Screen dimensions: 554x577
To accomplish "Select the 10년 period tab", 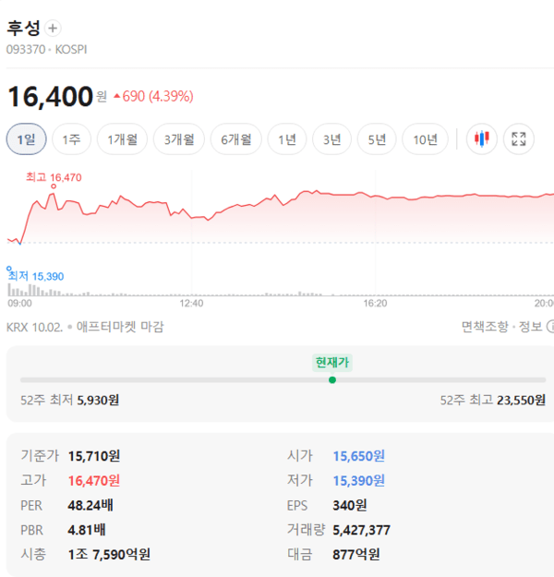I will (425, 139).
